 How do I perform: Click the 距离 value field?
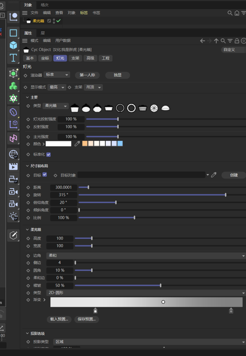[x=64, y=188]
